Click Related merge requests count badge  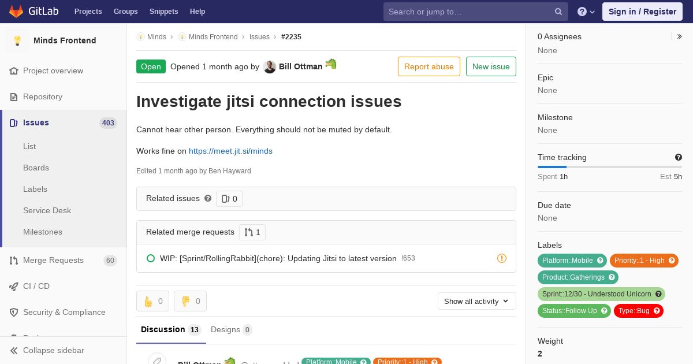tap(252, 232)
